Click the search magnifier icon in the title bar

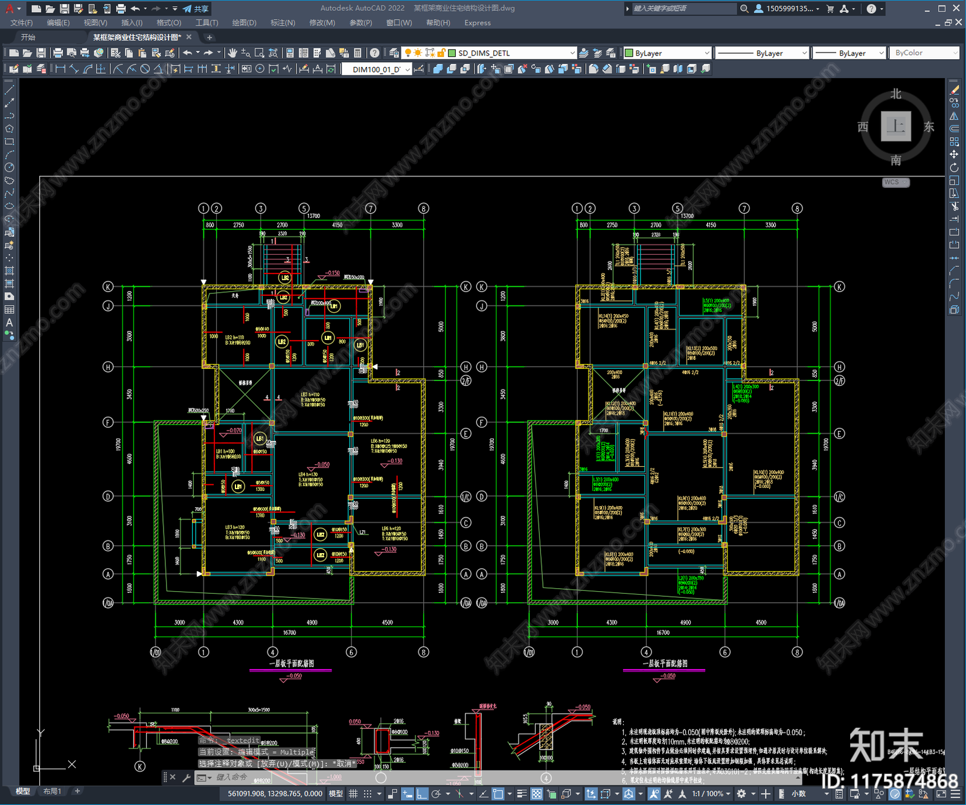[x=744, y=8]
